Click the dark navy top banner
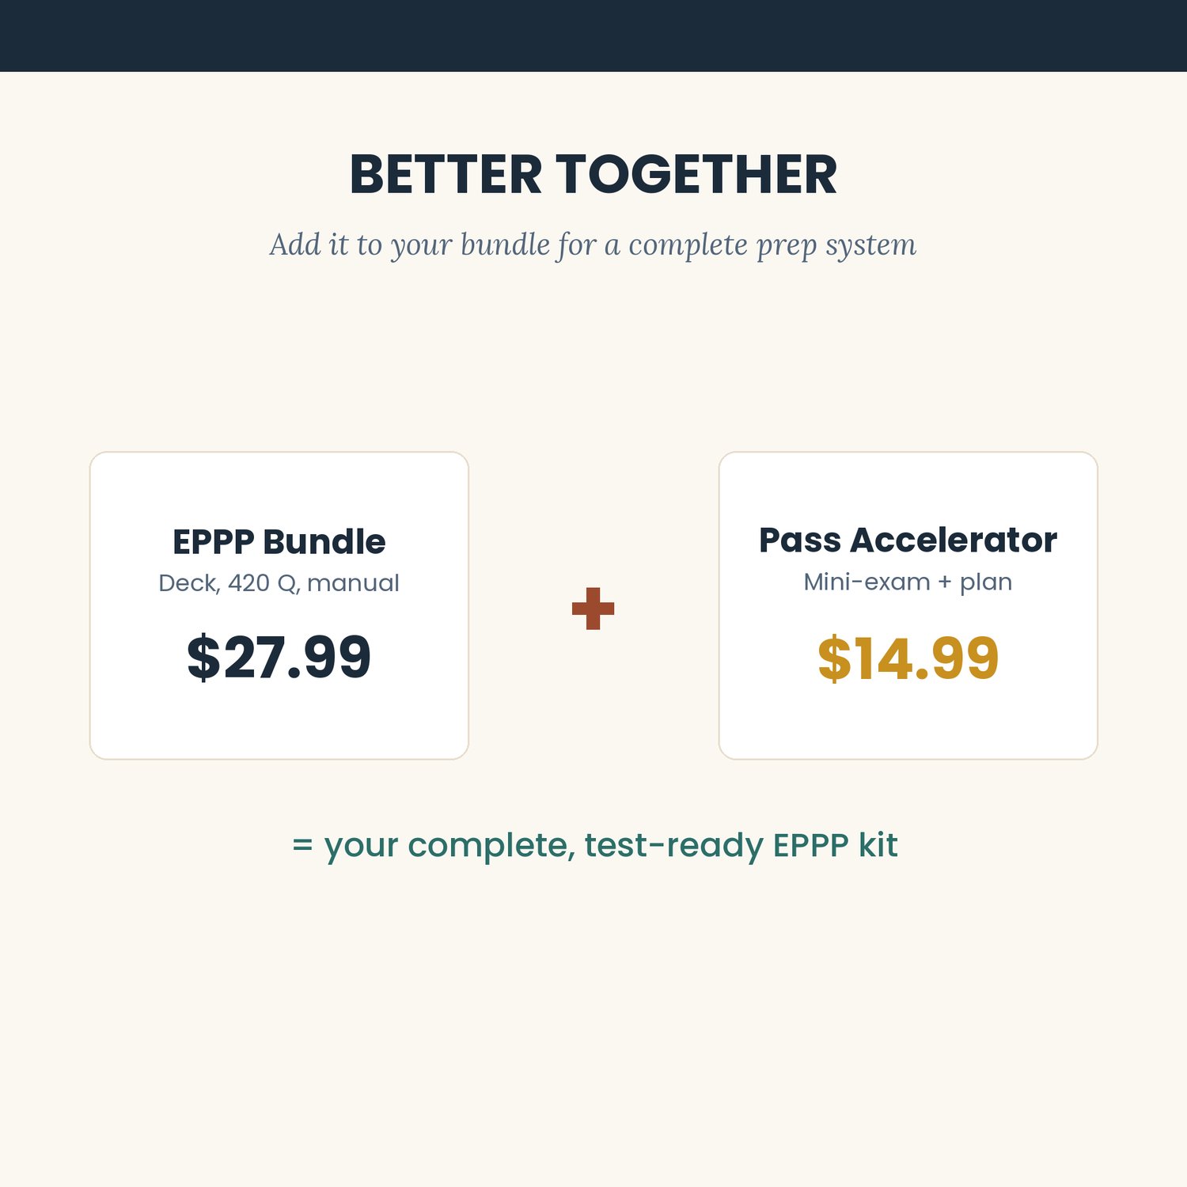Screen dimensions: 1187x1187 pos(593,36)
